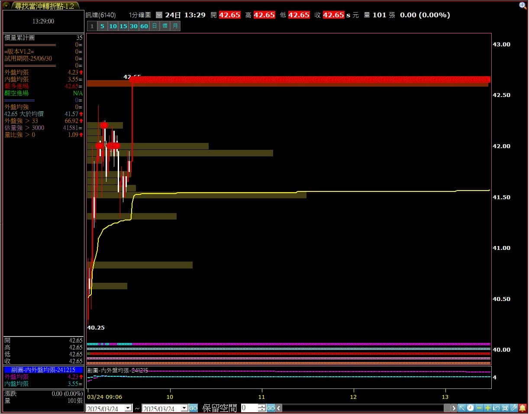Screen dimensions: 529x414
Task: Open the round menu button beside the tab
Action: [x=6, y=6]
